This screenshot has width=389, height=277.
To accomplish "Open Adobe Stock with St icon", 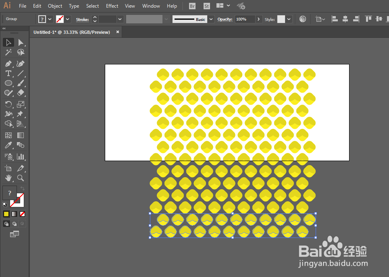I will (x=206, y=6).
